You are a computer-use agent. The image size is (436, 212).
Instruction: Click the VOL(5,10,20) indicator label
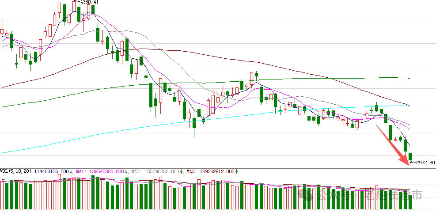(x=16, y=171)
